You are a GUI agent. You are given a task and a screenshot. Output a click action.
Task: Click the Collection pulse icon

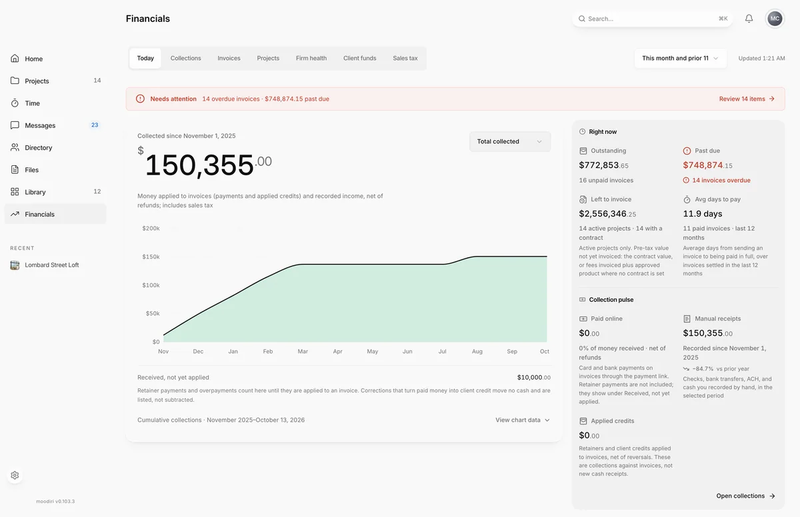pos(583,300)
